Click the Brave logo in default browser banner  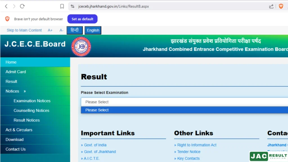point(7,19)
